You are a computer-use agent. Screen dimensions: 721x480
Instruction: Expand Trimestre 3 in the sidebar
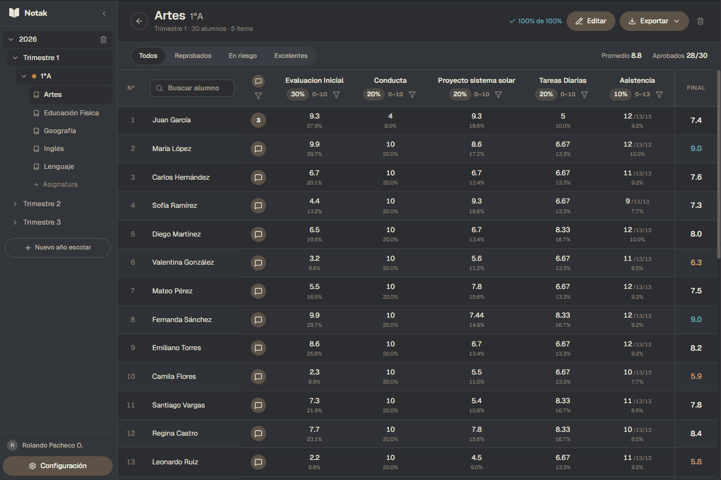click(x=15, y=222)
